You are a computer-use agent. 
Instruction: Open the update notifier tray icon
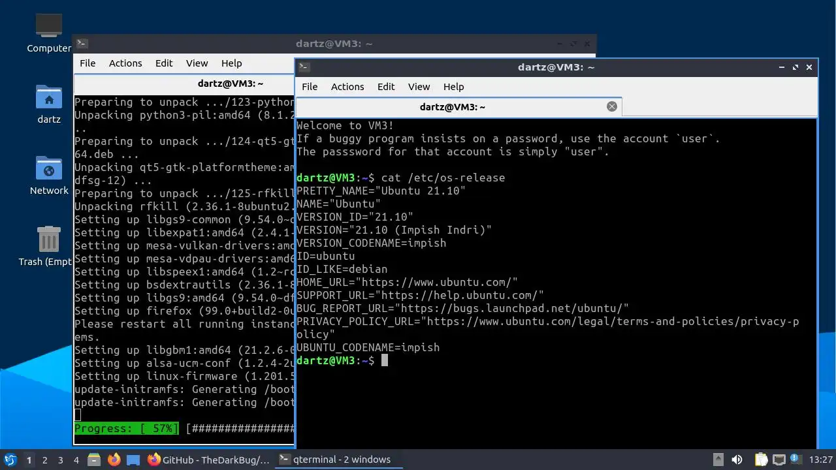point(796,460)
